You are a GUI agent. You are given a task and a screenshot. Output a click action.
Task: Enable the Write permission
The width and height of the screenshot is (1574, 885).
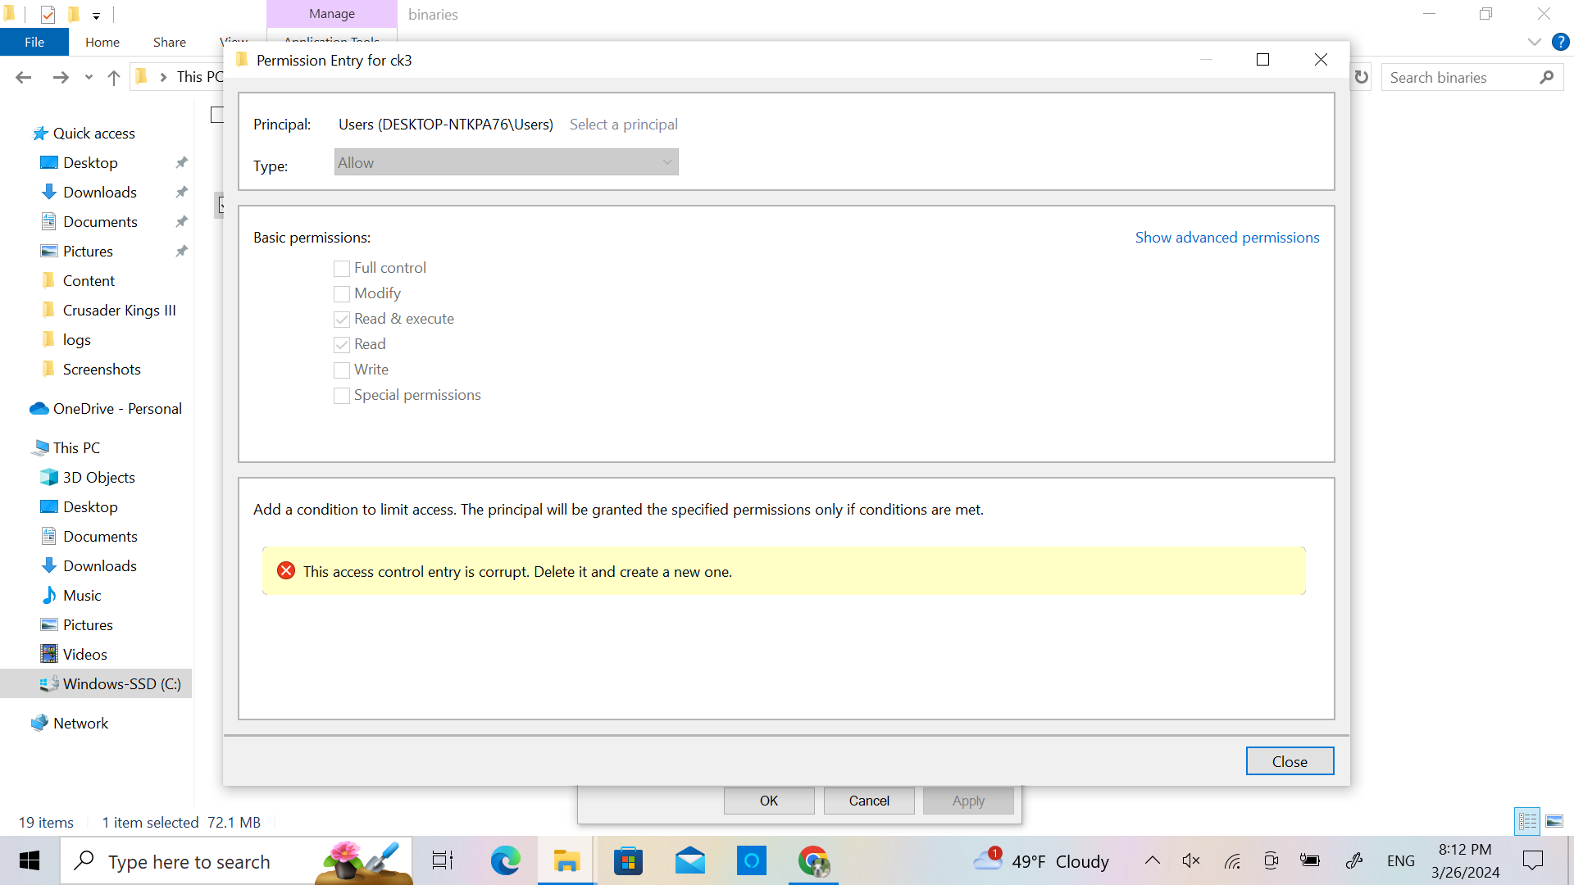pyautogui.click(x=341, y=370)
